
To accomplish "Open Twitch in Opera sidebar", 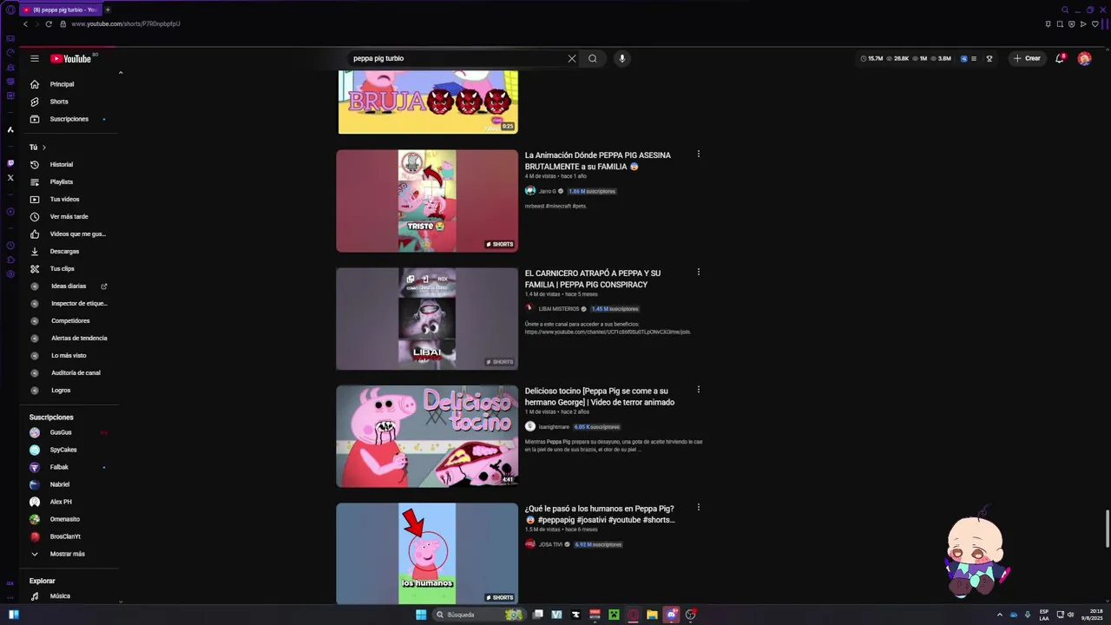I will (10, 163).
